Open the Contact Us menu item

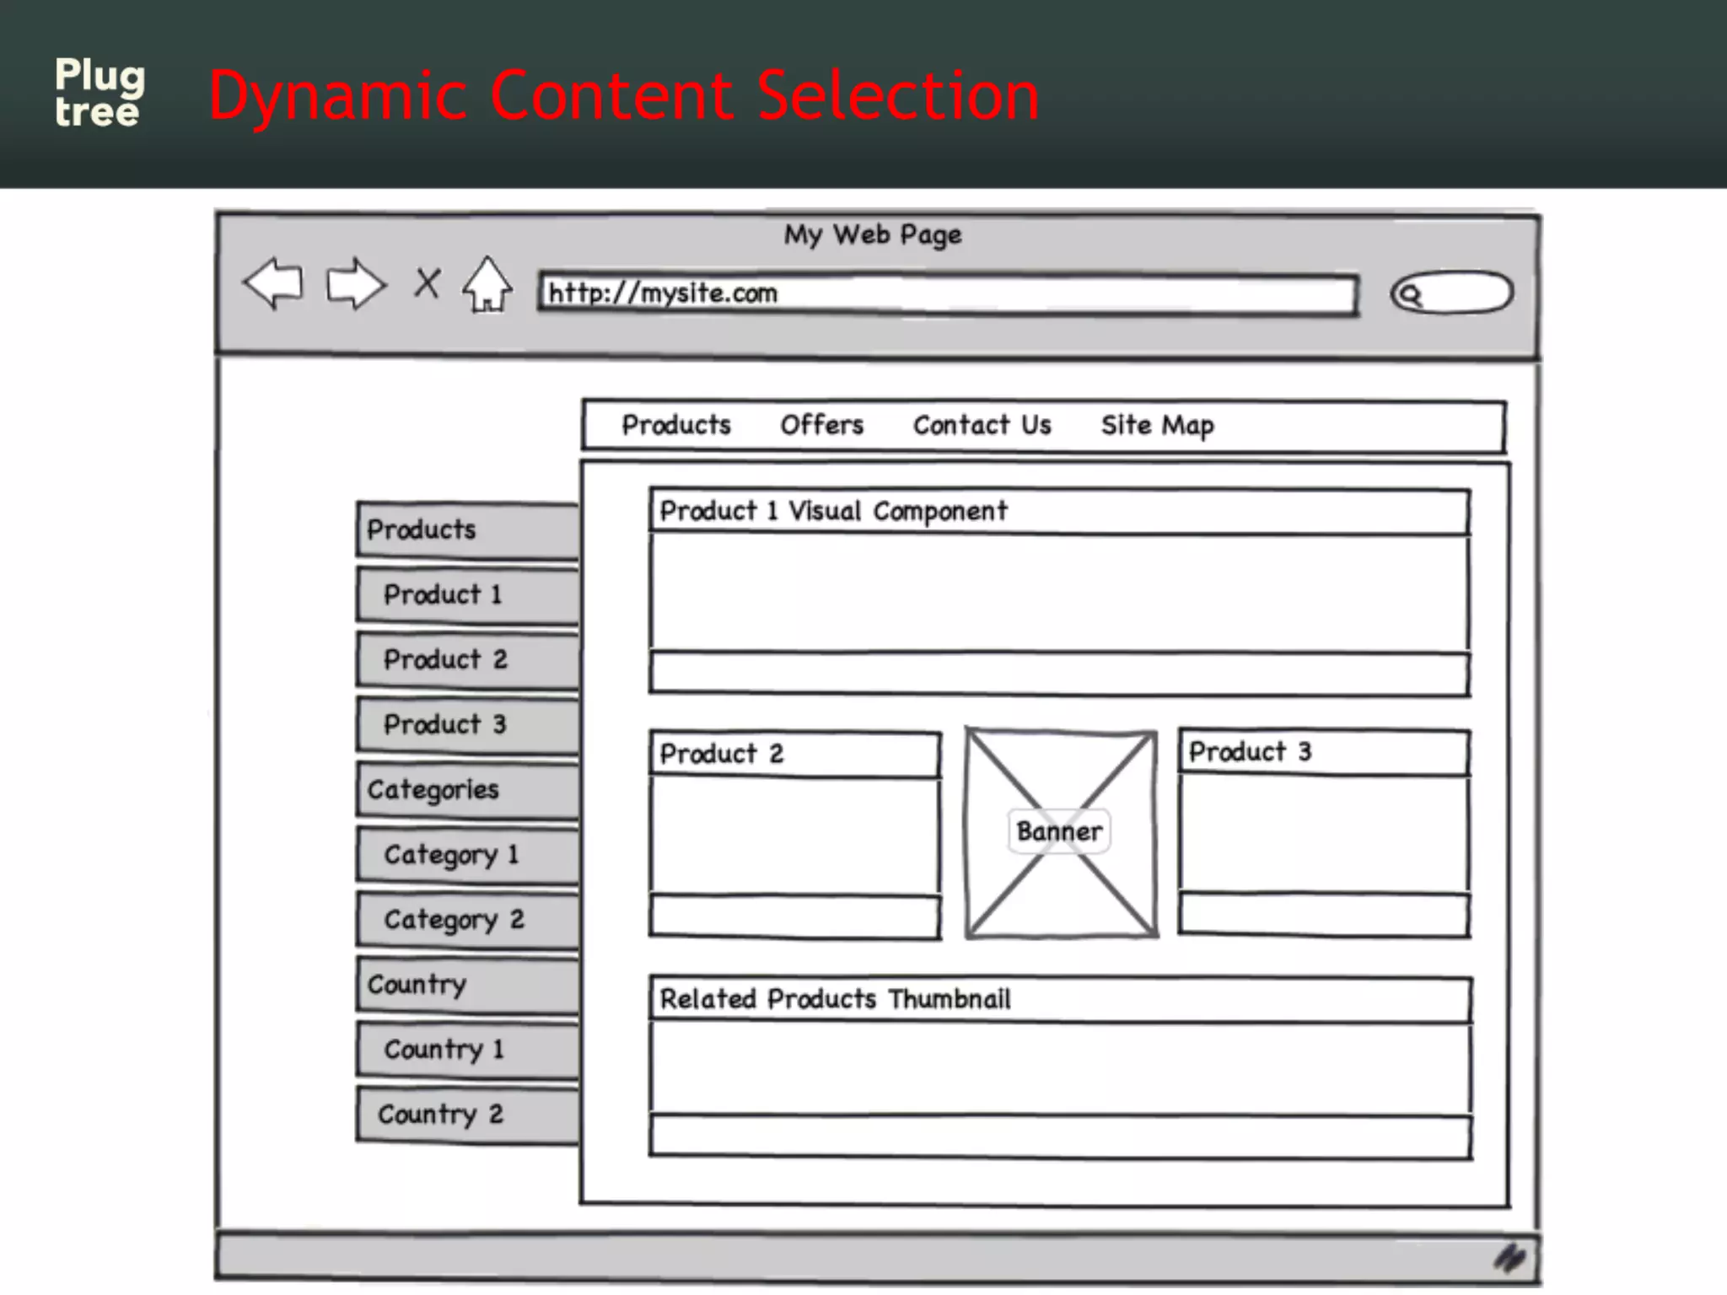click(982, 425)
